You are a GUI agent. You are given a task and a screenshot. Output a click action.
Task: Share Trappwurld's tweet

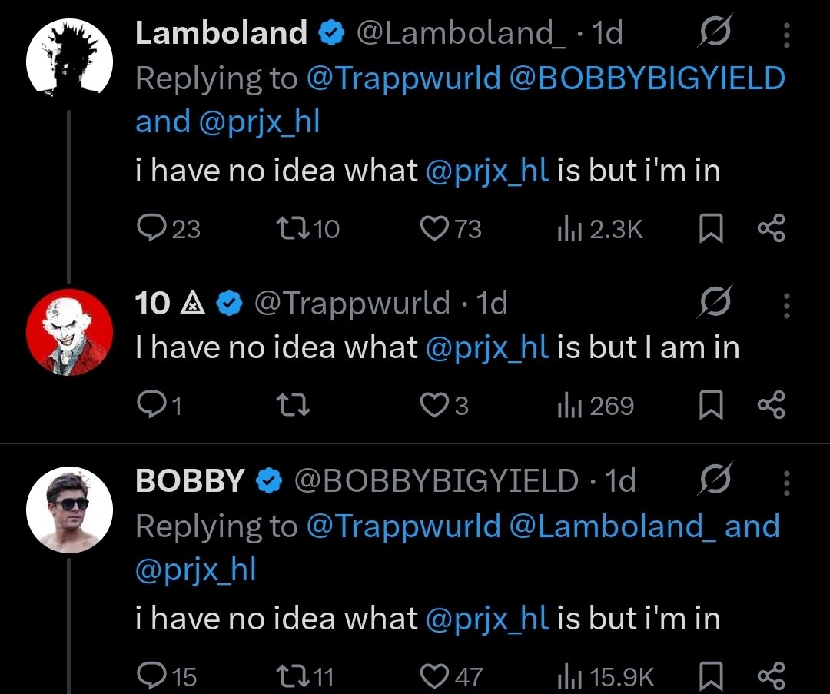pos(772,406)
